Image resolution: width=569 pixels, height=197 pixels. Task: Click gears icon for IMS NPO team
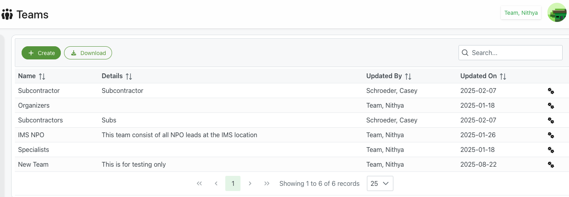551,135
